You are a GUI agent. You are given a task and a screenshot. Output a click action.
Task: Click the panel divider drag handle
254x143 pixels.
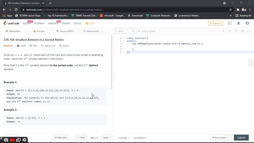114,77
